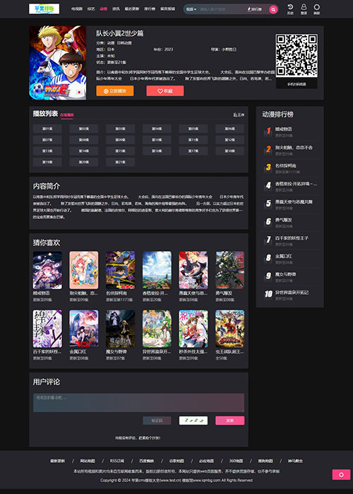Image resolution: width=353 pixels, height=494 pixels.
Task: Click the QR code image for mobile viewing
Action: click(297, 56)
